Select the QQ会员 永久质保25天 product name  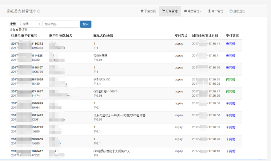tap(112, 151)
